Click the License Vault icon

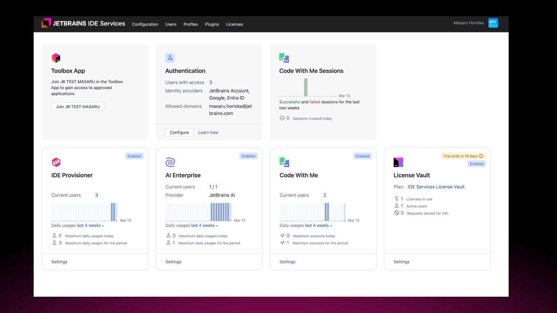(398, 162)
